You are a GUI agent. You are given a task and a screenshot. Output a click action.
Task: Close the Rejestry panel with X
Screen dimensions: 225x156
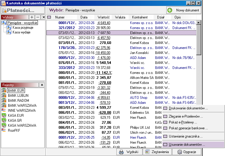point(42,85)
